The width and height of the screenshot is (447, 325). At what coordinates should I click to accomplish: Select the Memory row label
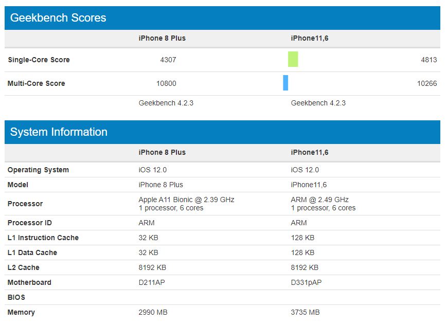(x=21, y=313)
